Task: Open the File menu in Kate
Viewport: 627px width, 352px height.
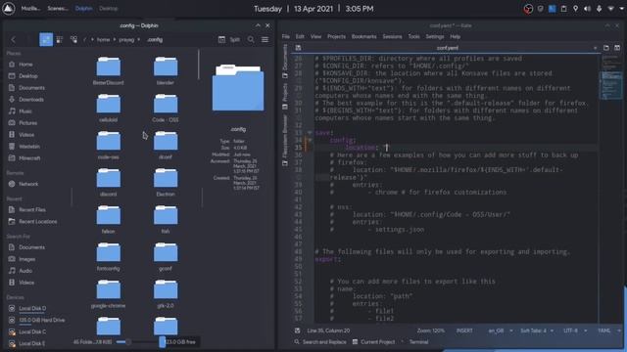Action: tap(285, 37)
